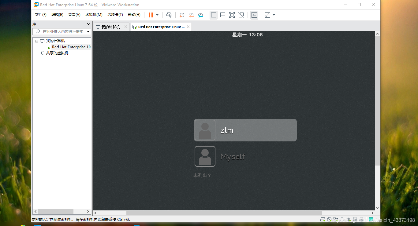Open the 帮助(H) menu
Image resolution: width=418 pixels, height=226 pixels.
click(x=134, y=15)
